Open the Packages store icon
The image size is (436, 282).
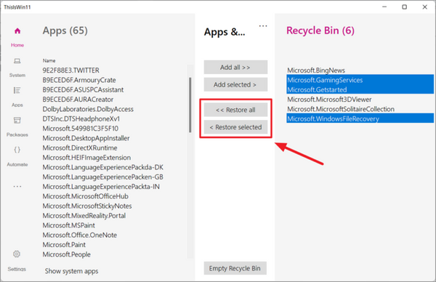[17, 120]
